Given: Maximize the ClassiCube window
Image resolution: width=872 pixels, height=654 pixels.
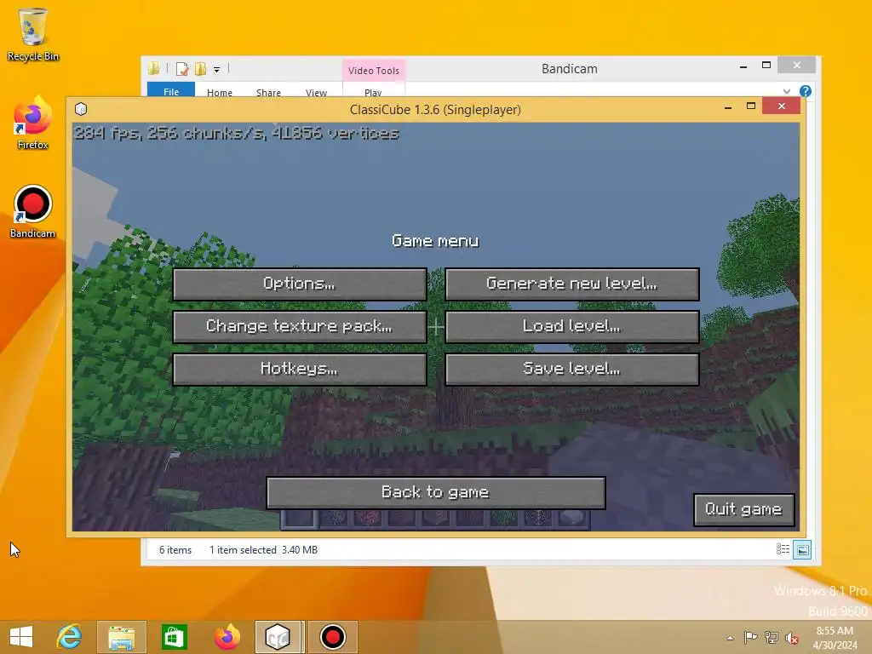Looking at the screenshot, I should pos(751,106).
